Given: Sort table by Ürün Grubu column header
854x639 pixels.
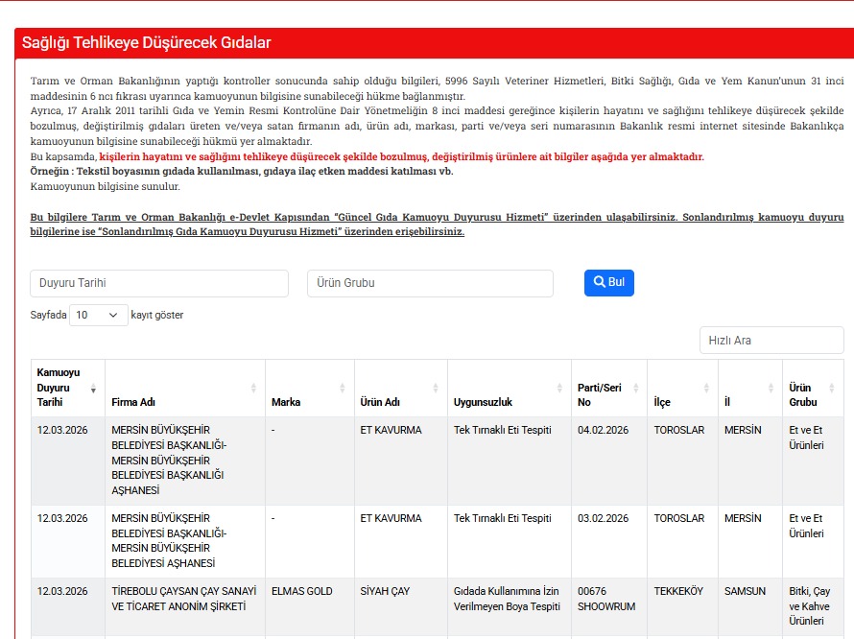Looking at the screenshot, I should pyautogui.click(x=812, y=388).
